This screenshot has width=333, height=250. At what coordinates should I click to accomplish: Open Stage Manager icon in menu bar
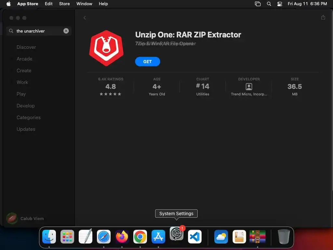pyautogui.click(x=258, y=4)
